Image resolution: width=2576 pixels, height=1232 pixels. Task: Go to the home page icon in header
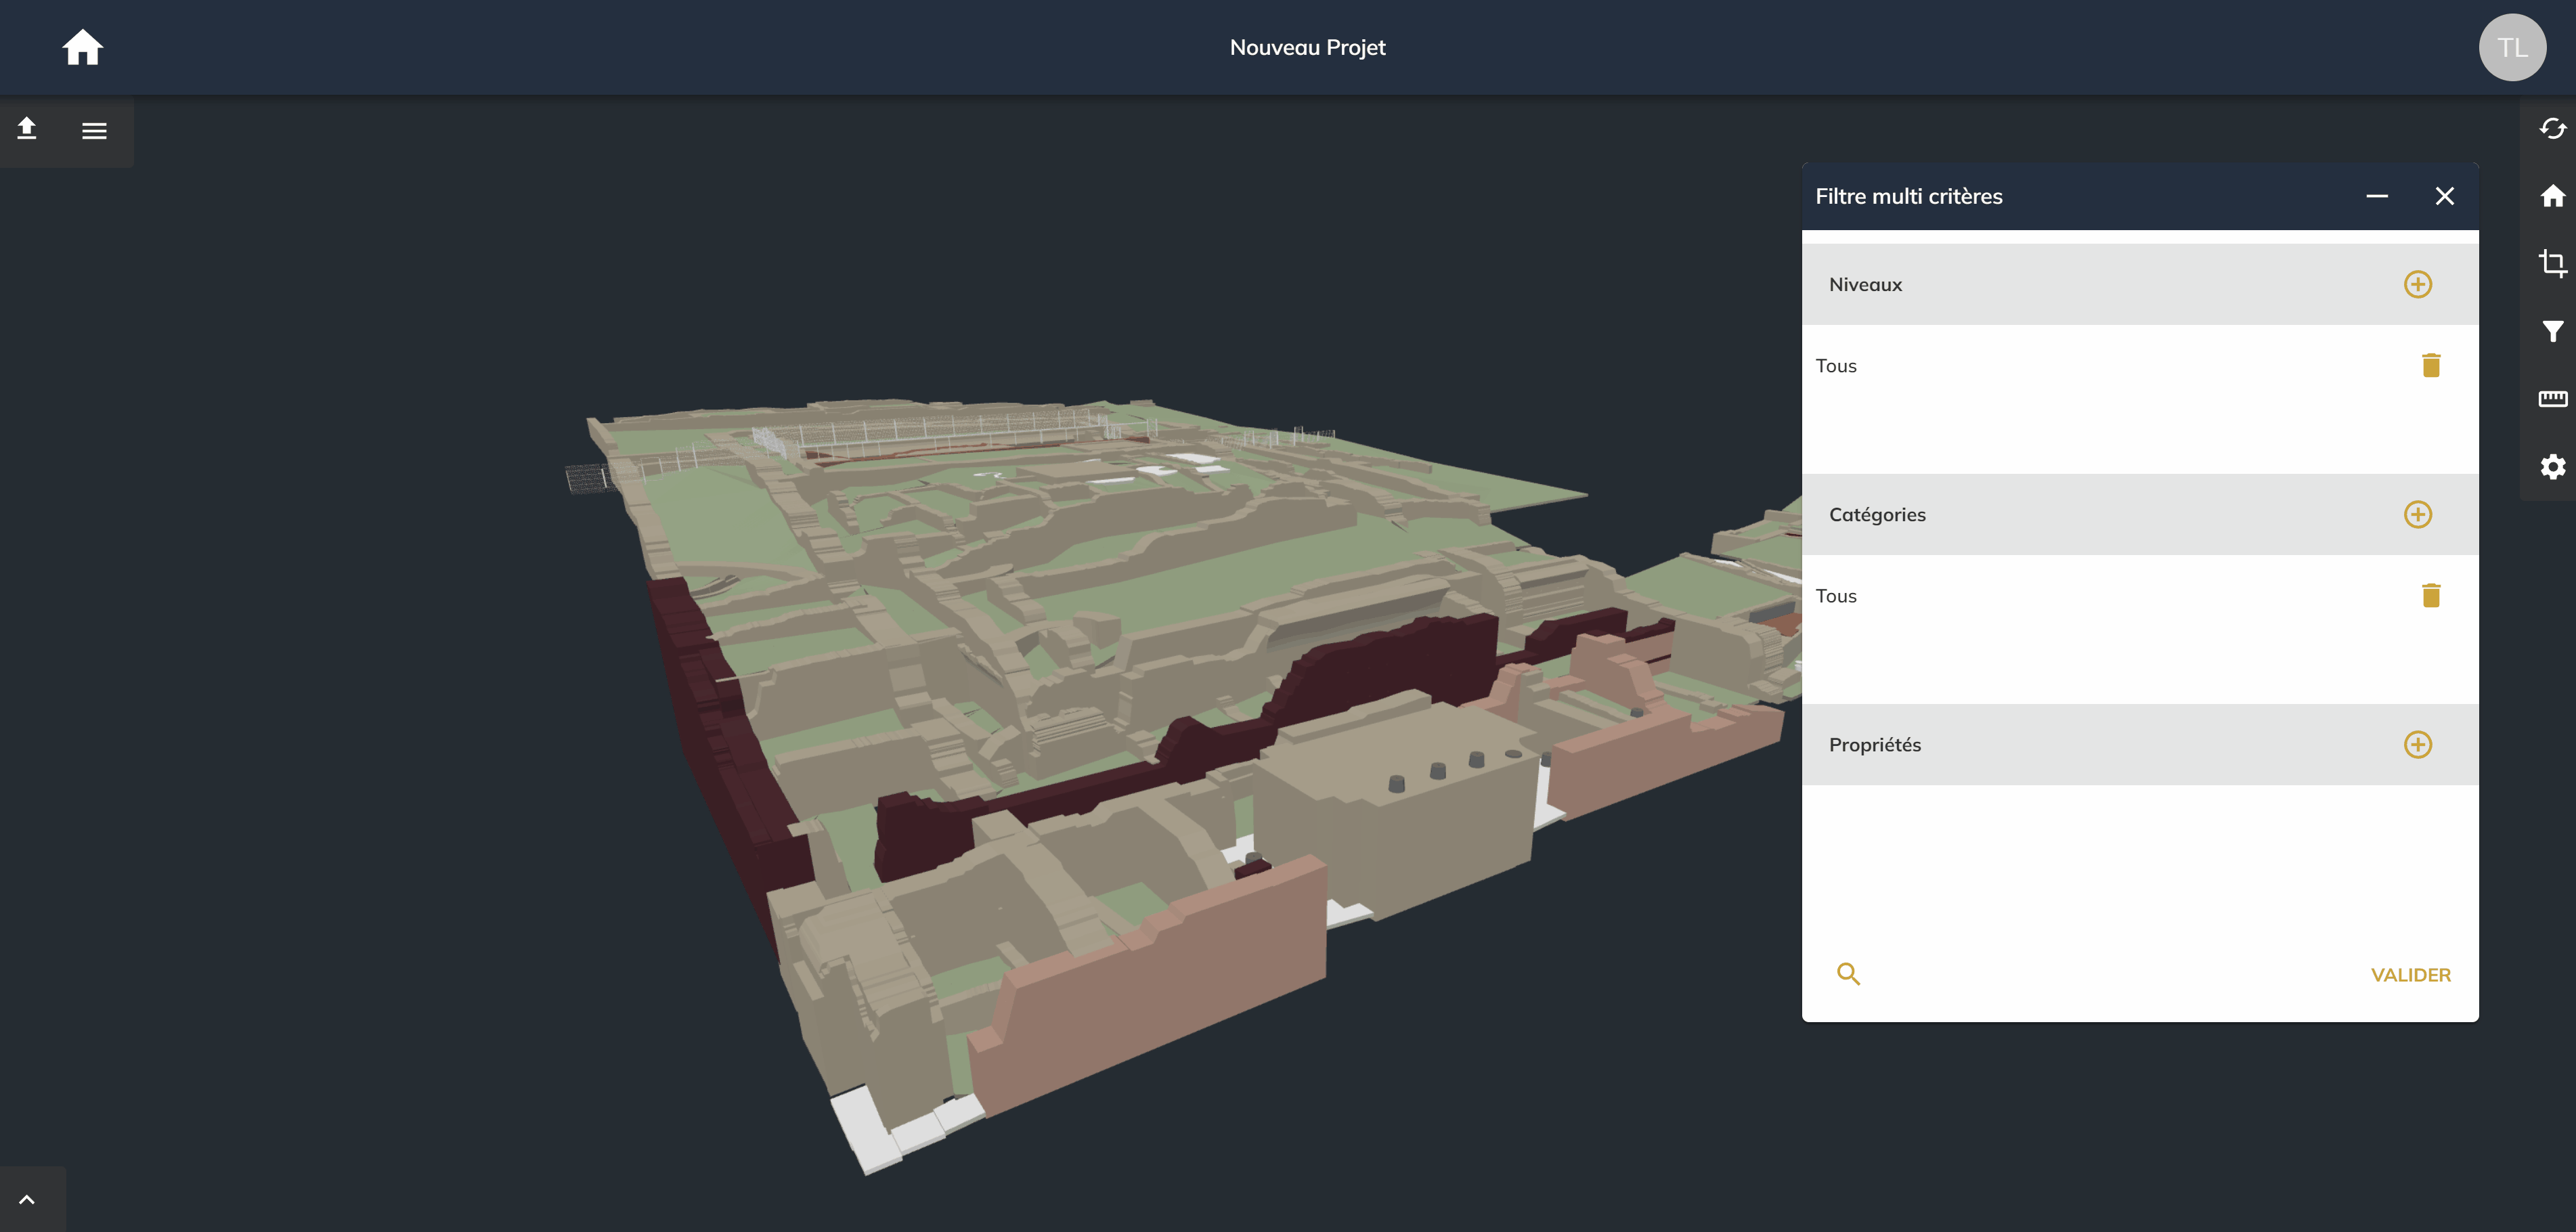tap(83, 47)
